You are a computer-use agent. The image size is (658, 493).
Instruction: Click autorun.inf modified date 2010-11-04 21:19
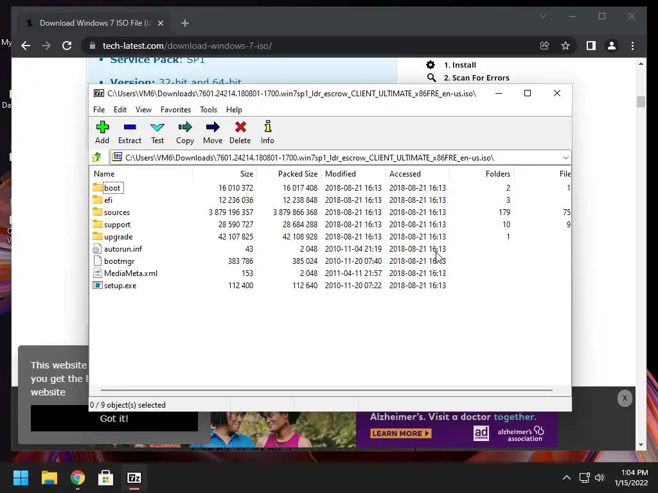point(353,248)
